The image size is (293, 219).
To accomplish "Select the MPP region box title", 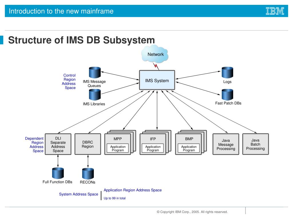I will point(118,139).
